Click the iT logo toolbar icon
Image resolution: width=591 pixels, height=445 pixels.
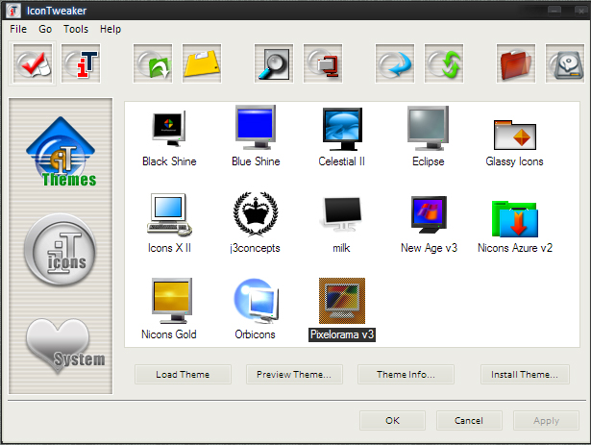point(81,63)
